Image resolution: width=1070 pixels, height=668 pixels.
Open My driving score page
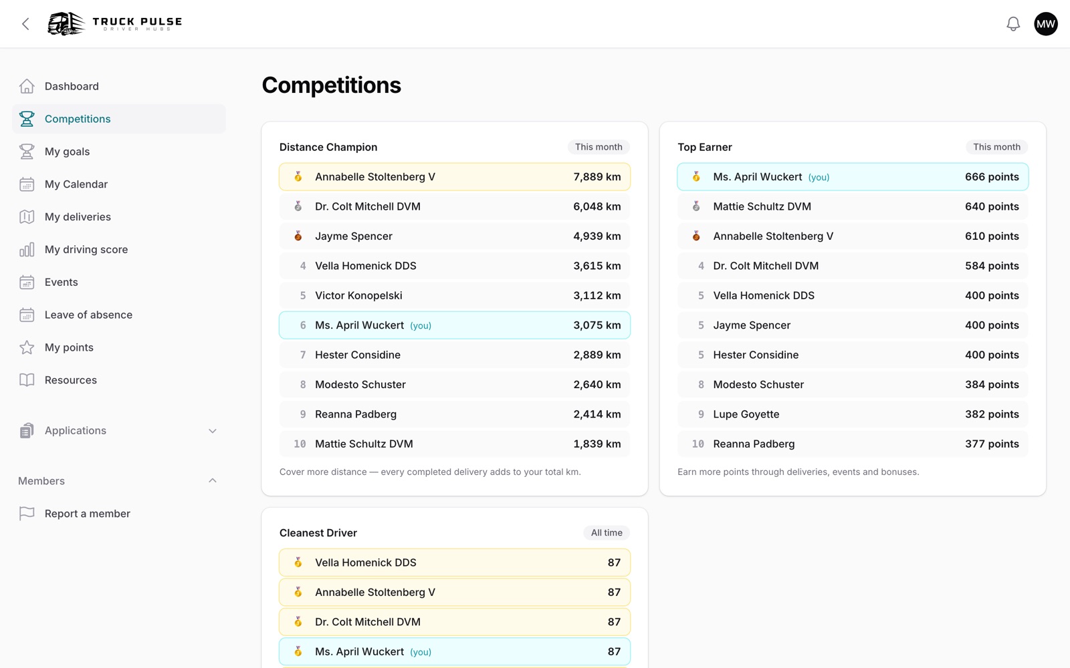(x=119, y=250)
